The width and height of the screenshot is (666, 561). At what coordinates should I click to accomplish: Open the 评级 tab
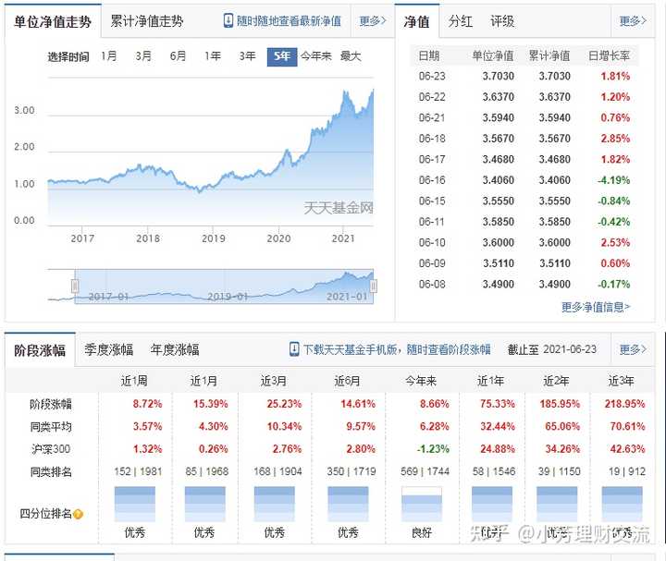tap(502, 21)
